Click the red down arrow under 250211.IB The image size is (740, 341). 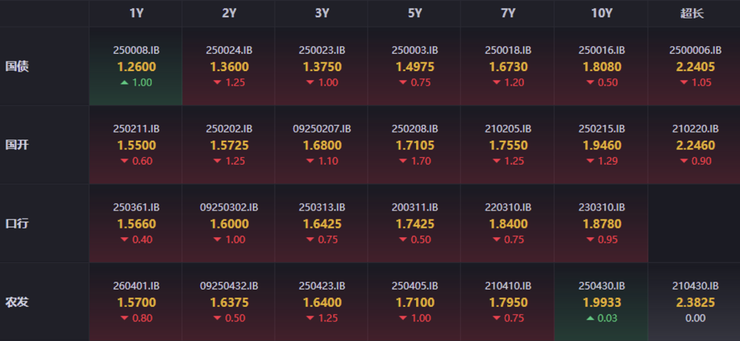coord(124,161)
